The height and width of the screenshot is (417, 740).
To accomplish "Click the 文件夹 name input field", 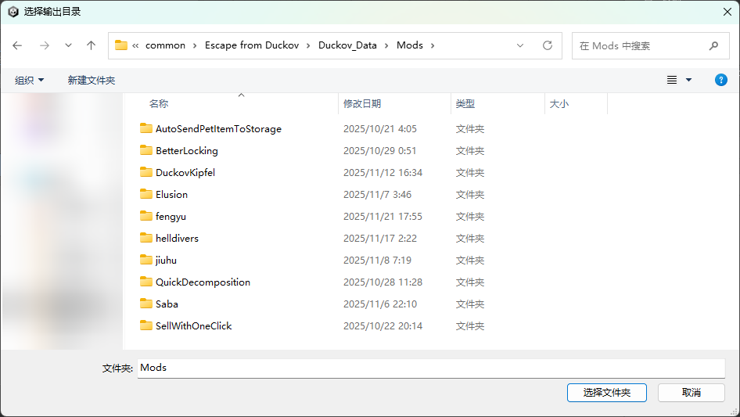I will (430, 368).
